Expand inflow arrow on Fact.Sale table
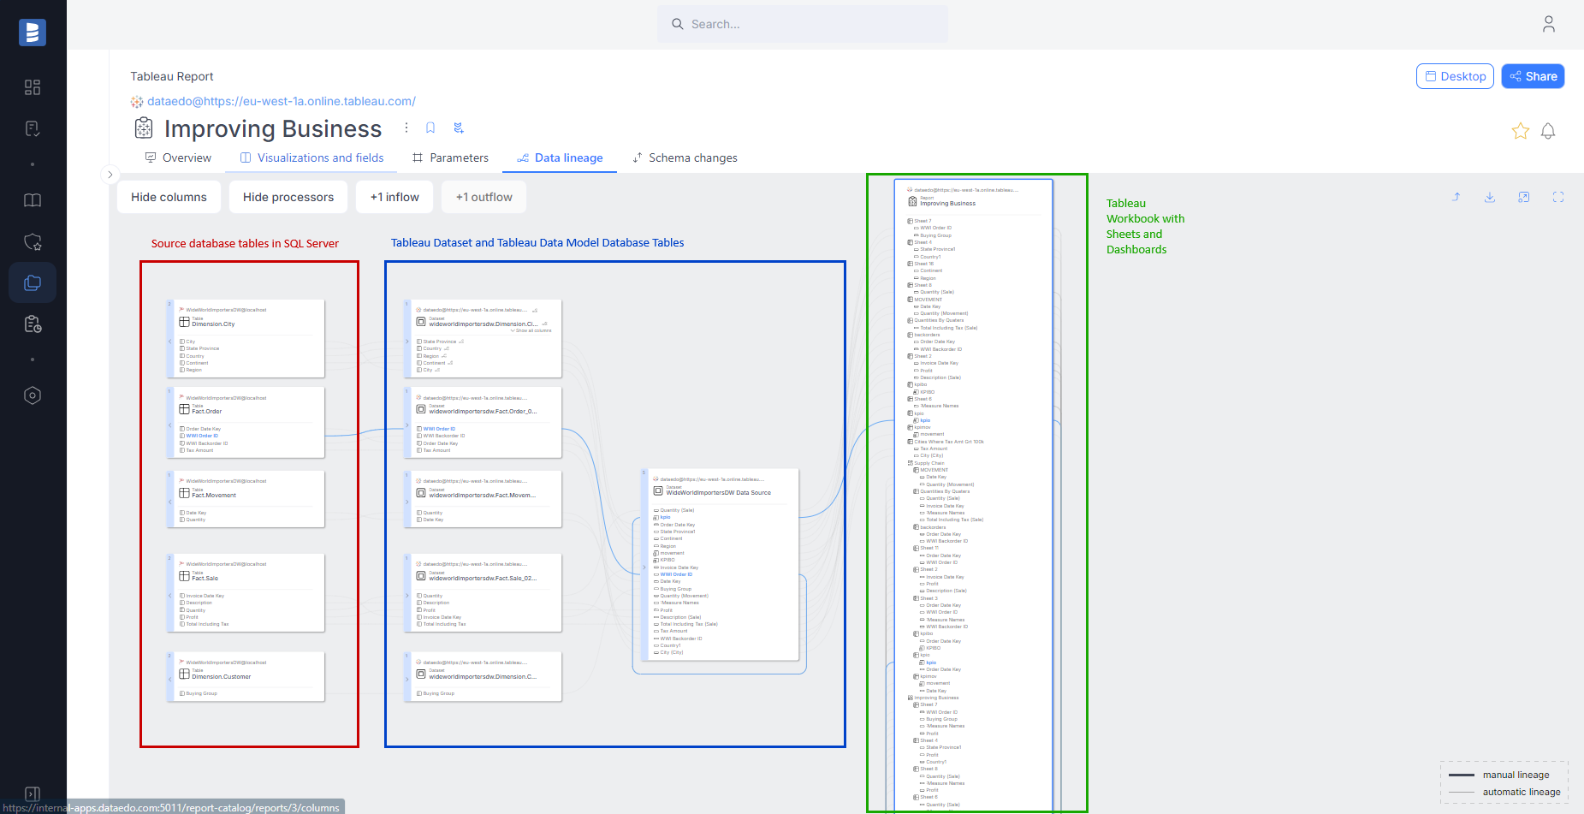 pos(169,594)
